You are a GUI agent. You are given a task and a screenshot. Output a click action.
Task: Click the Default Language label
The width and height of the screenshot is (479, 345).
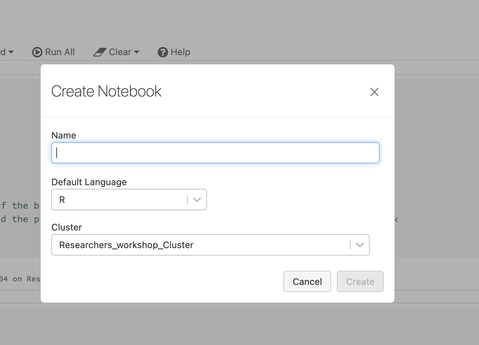point(89,182)
